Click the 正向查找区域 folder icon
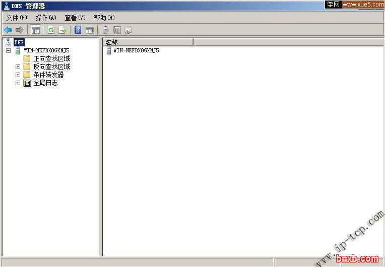 [x=27, y=58]
